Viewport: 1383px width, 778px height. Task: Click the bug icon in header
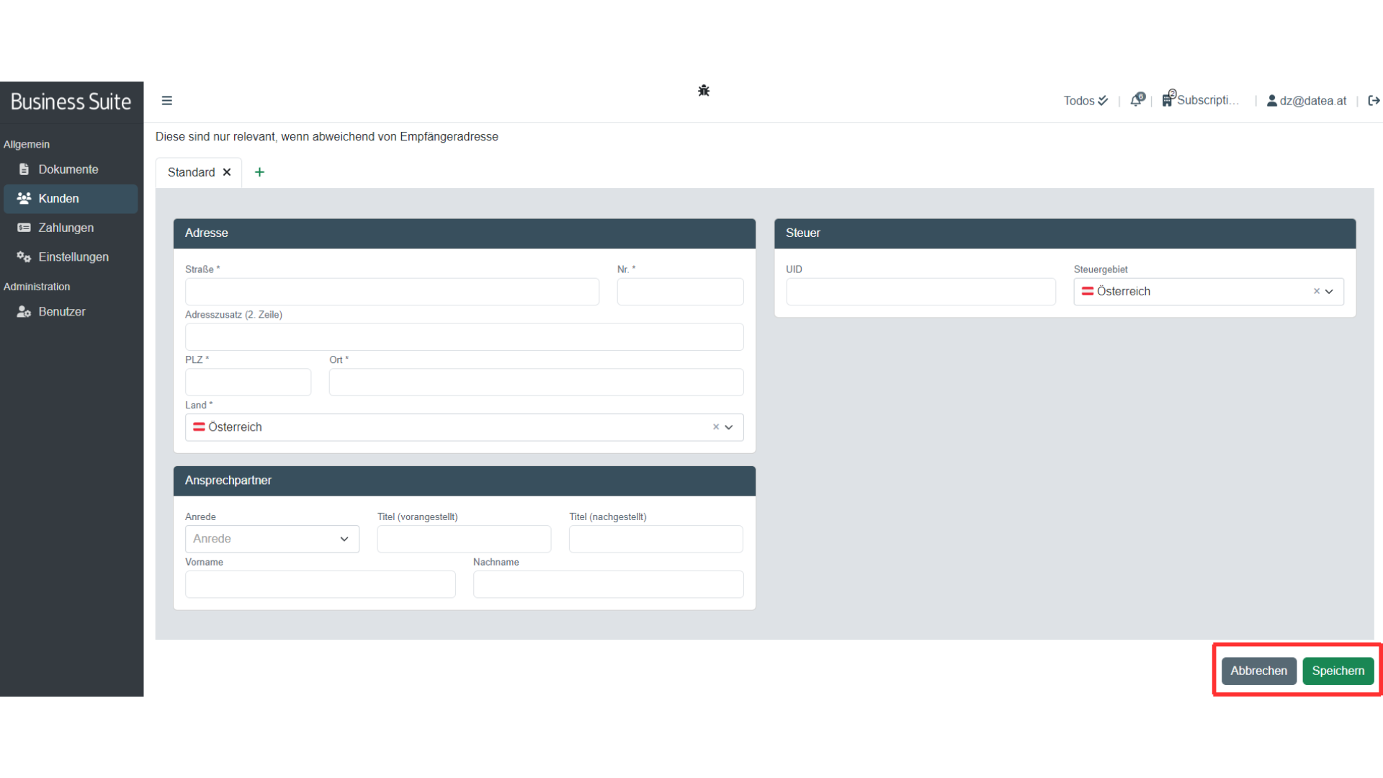pyautogui.click(x=704, y=91)
